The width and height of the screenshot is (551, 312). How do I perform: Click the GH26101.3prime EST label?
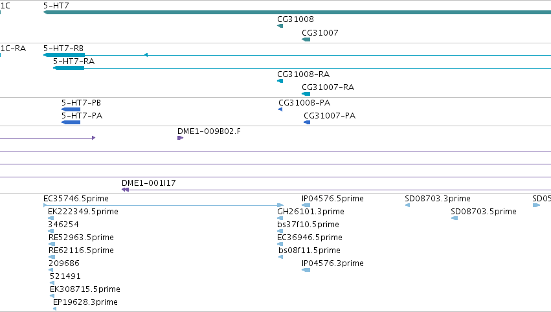[x=311, y=212]
